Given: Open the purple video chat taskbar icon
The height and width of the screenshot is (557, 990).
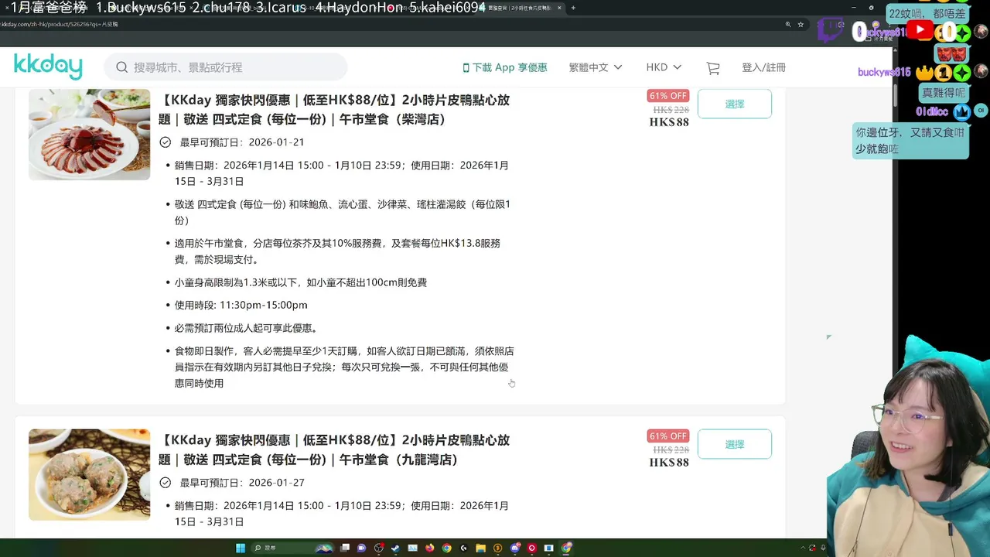Looking at the screenshot, I should click(361, 548).
